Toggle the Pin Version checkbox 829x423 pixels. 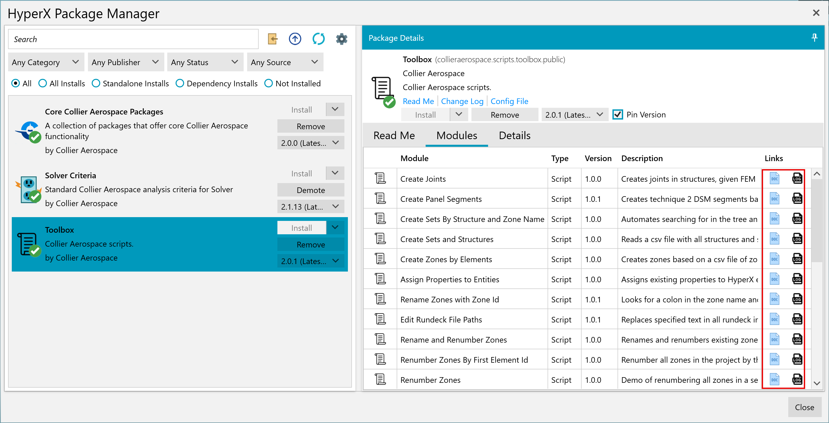click(x=617, y=115)
